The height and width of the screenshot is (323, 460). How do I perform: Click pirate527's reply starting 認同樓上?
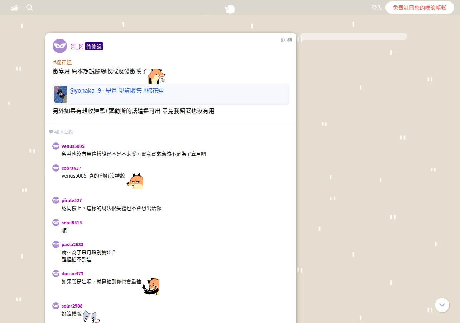[x=111, y=208]
